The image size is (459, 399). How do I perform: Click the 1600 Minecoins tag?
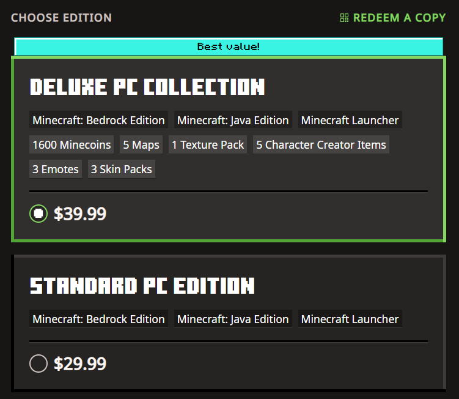tap(72, 145)
